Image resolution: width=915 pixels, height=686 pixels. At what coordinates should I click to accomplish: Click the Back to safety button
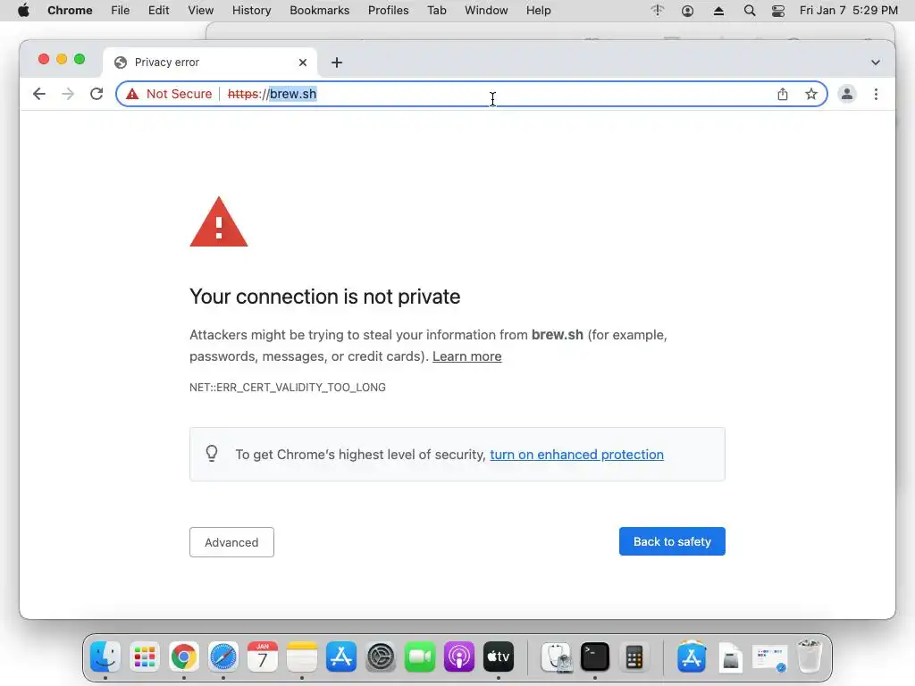click(x=672, y=541)
